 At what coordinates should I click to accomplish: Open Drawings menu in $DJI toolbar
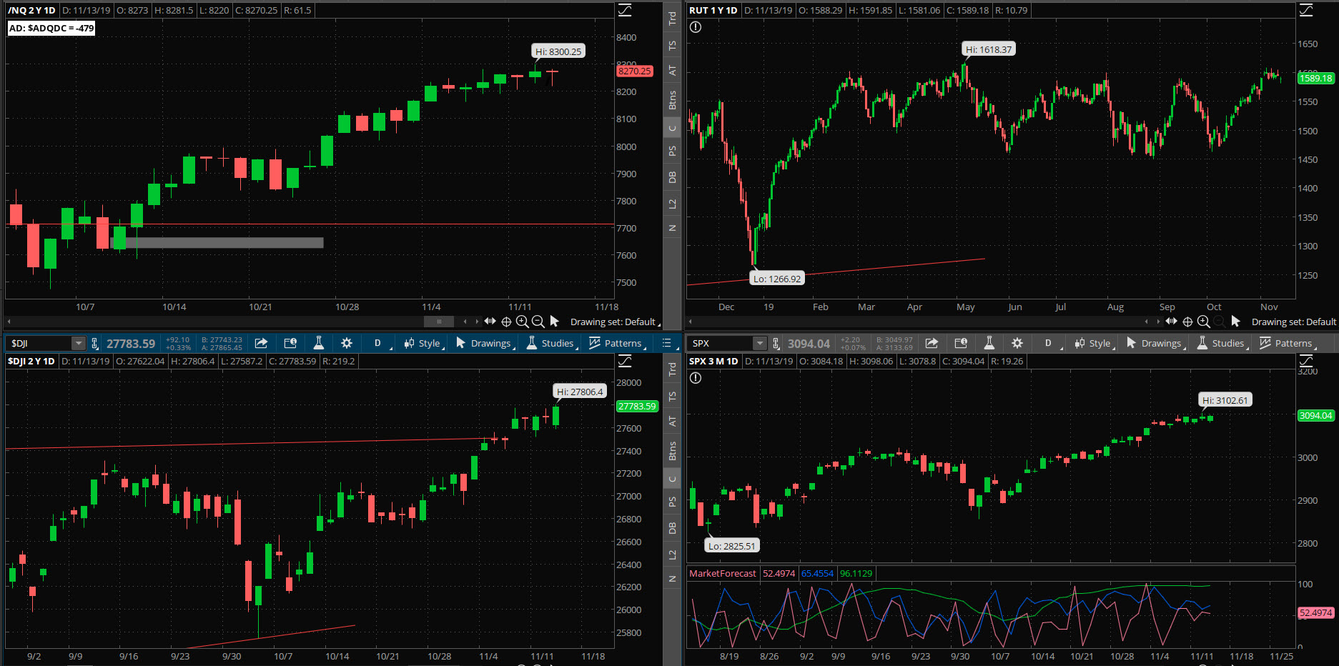coord(486,344)
